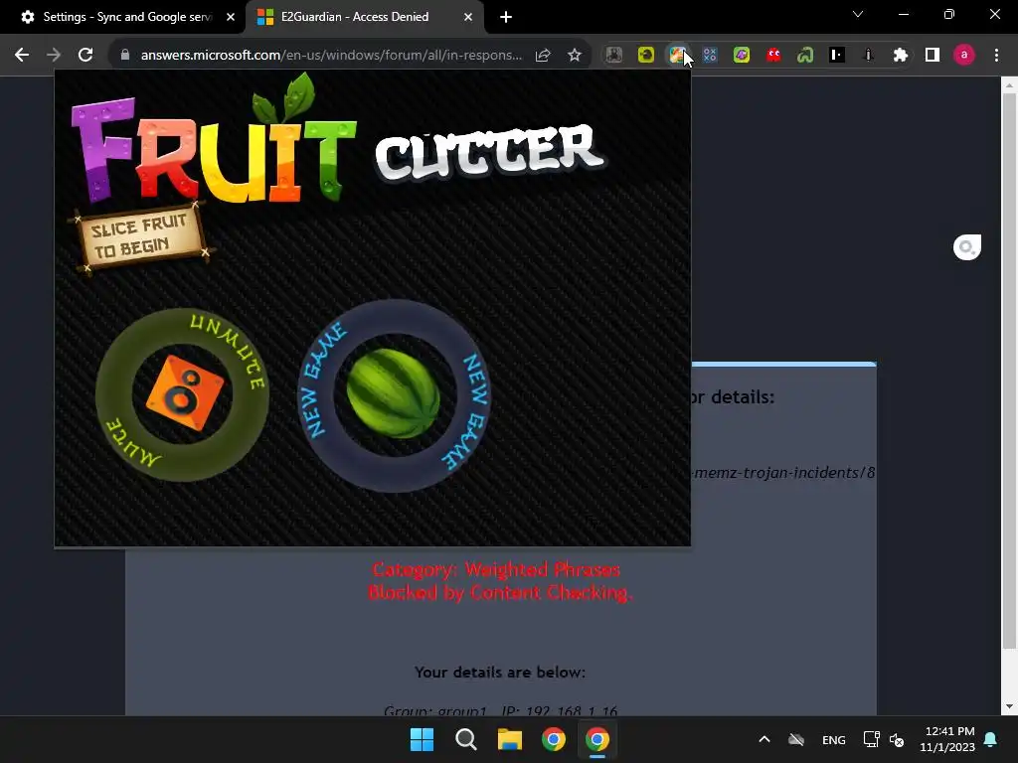Image resolution: width=1018 pixels, height=763 pixels.
Task: Share this page using the share icon
Action: click(x=543, y=56)
